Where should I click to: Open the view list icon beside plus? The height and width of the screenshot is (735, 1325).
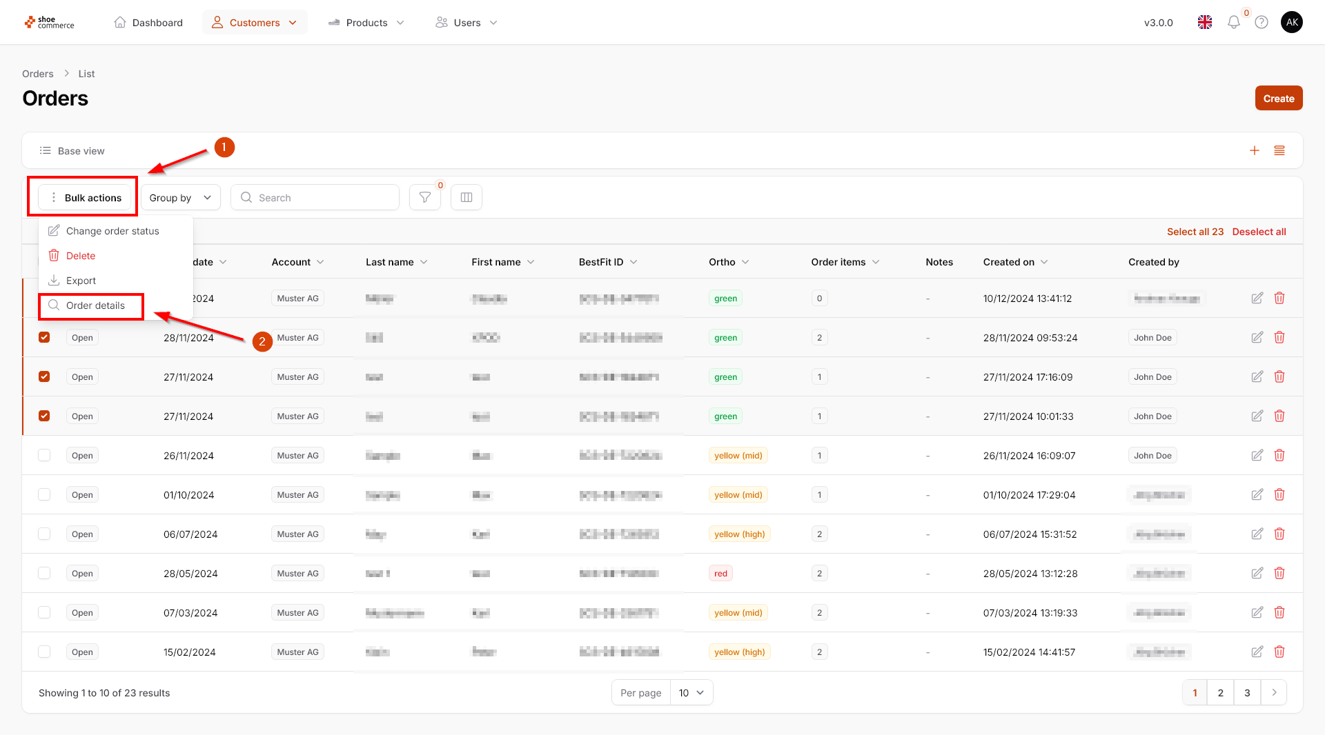1279,151
